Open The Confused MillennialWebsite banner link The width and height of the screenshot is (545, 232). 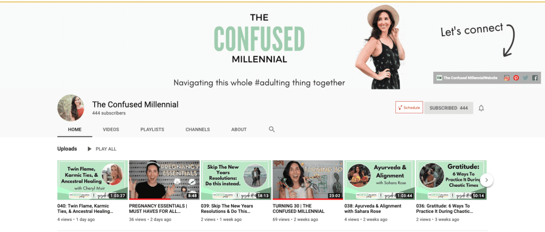[x=467, y=78]
